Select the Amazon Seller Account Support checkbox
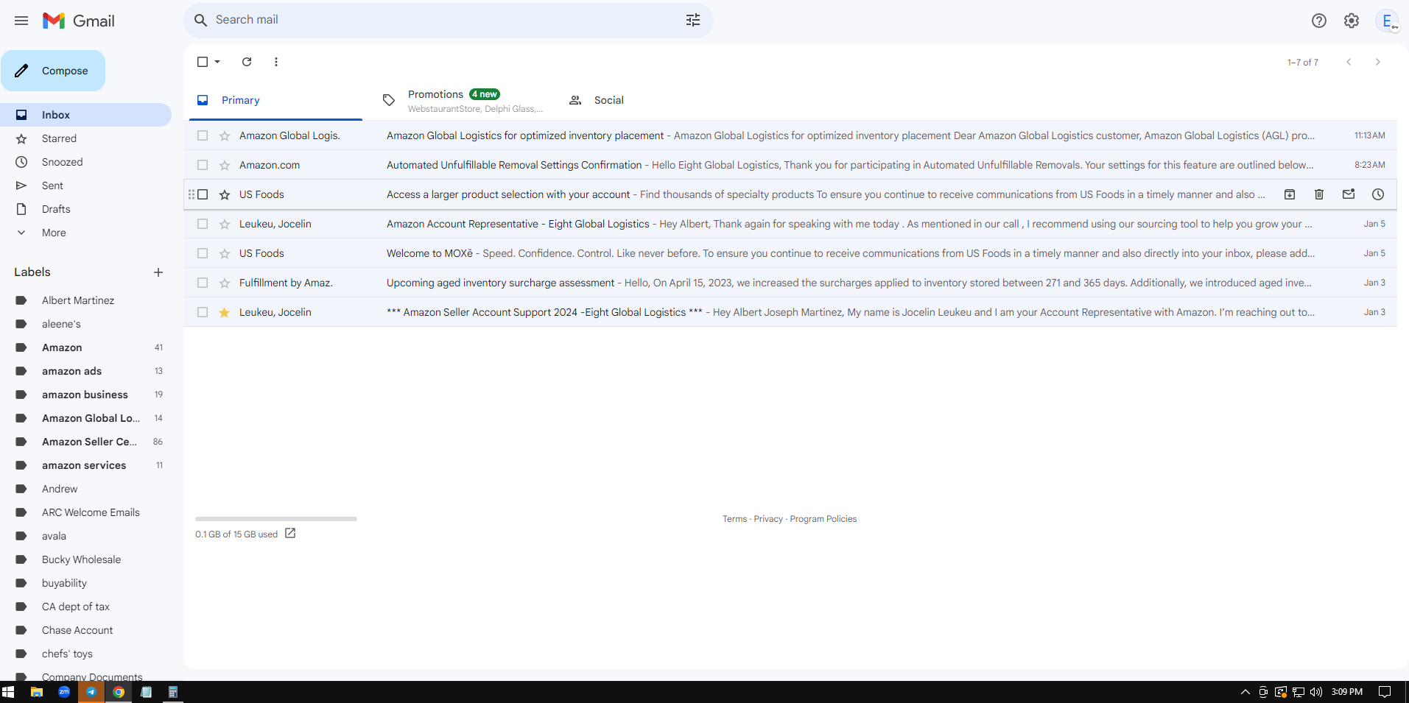 click(x=203, y=312)
